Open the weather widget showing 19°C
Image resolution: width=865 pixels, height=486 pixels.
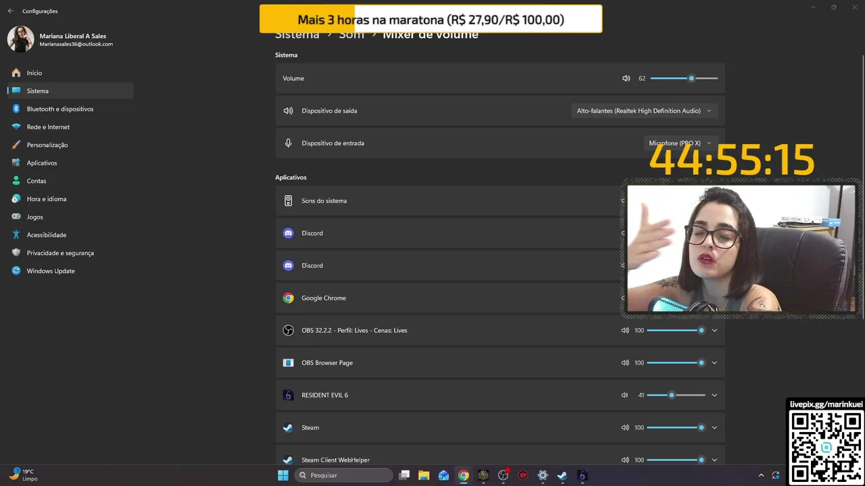[24, 475]
